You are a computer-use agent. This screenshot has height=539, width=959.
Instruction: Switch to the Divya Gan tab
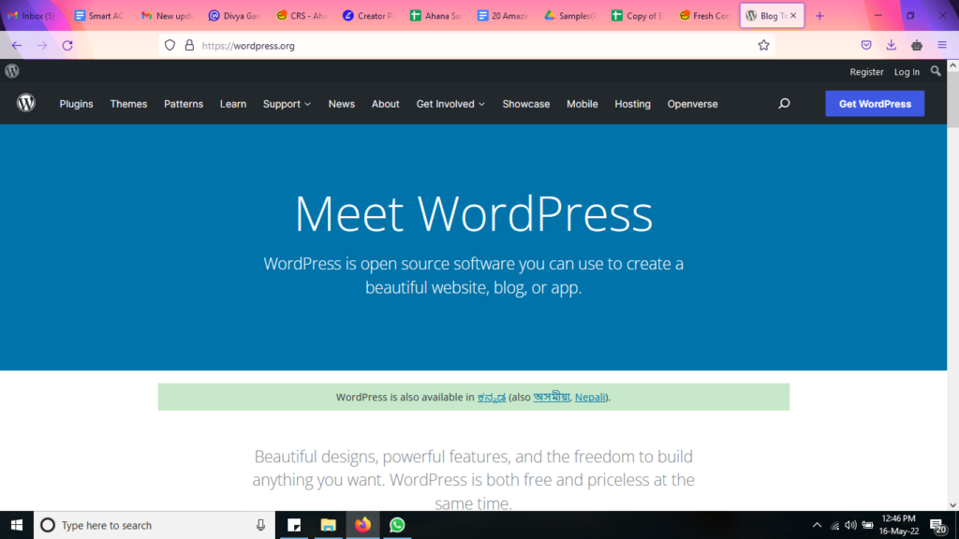(x=233, y=16)
